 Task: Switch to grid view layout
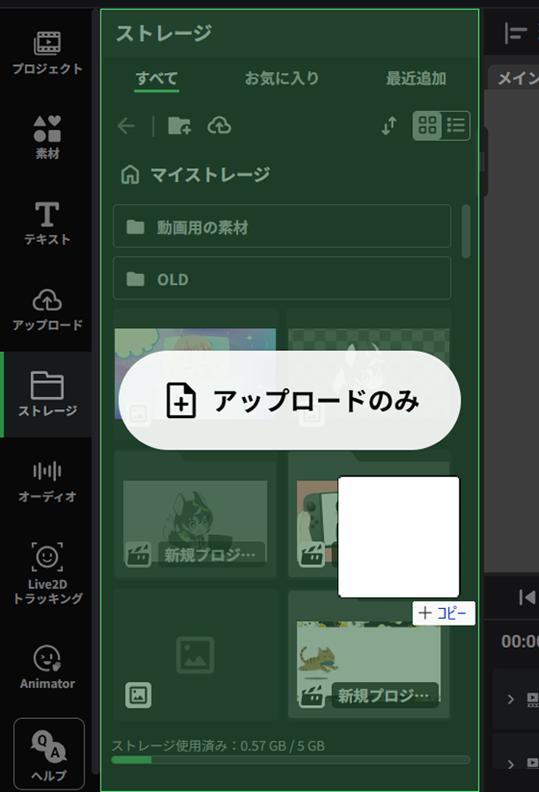427,125
